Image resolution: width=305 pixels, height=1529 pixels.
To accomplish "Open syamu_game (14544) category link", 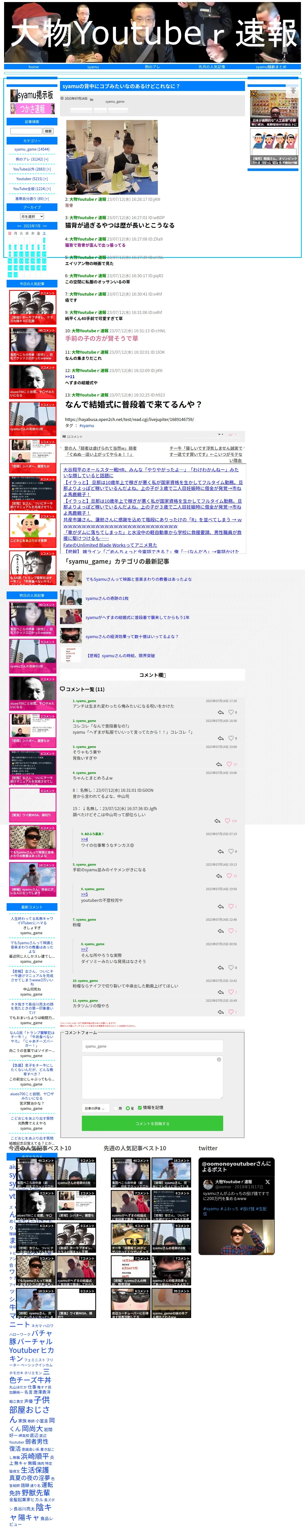I will [32, 150].
